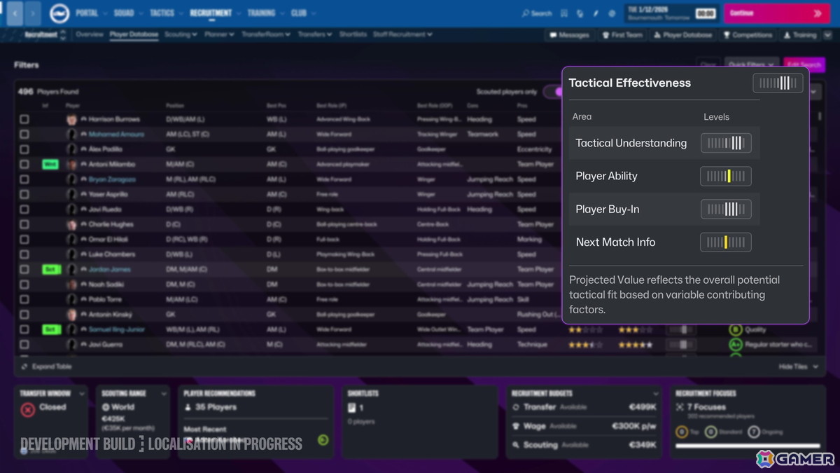Open the Tactics menu

click(165, 13)
